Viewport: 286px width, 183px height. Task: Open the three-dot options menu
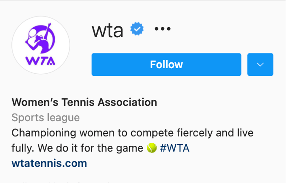(162, 29)
